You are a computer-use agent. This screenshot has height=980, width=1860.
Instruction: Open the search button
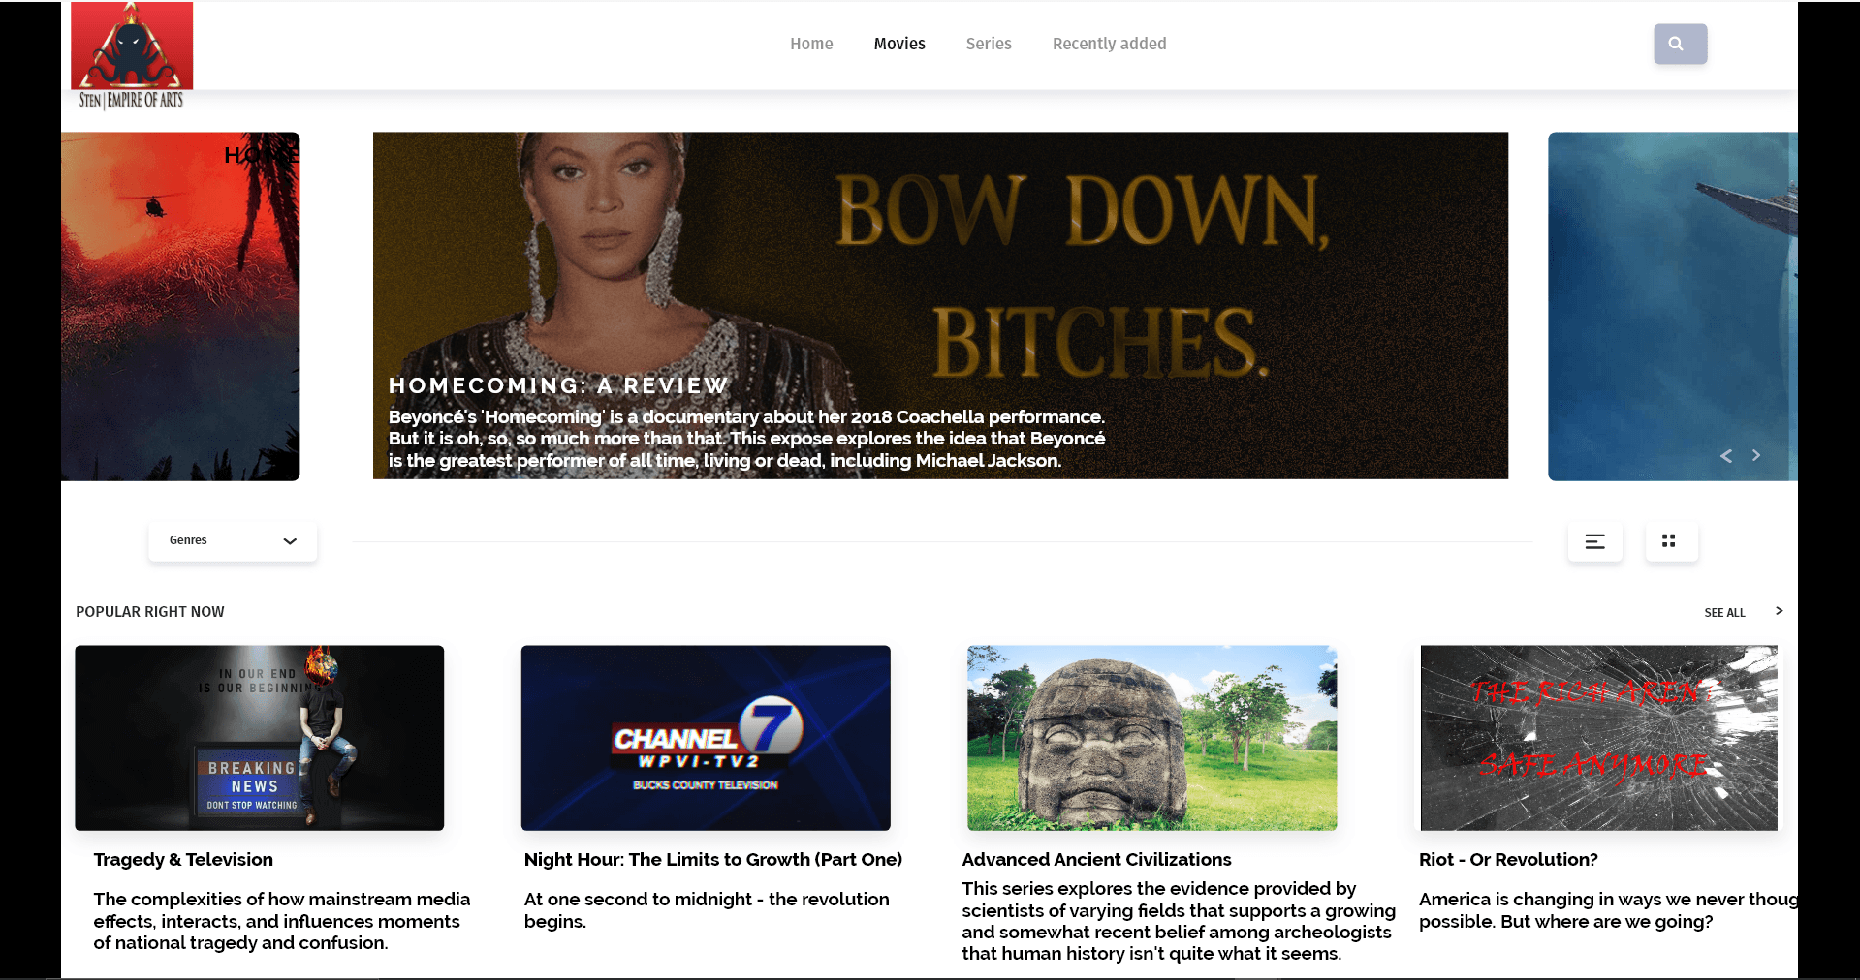tap(1680, 44)
